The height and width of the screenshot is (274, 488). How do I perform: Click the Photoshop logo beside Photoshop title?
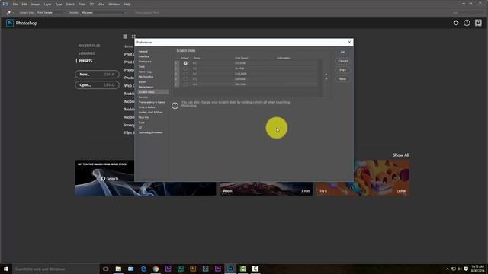[x=10, y=23]
